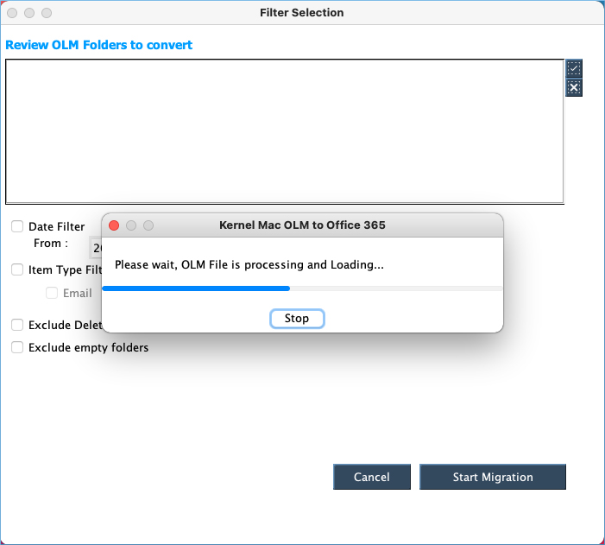Click the 'Kernel Mac OLM to Office 365' title

[x=302, y=225]
